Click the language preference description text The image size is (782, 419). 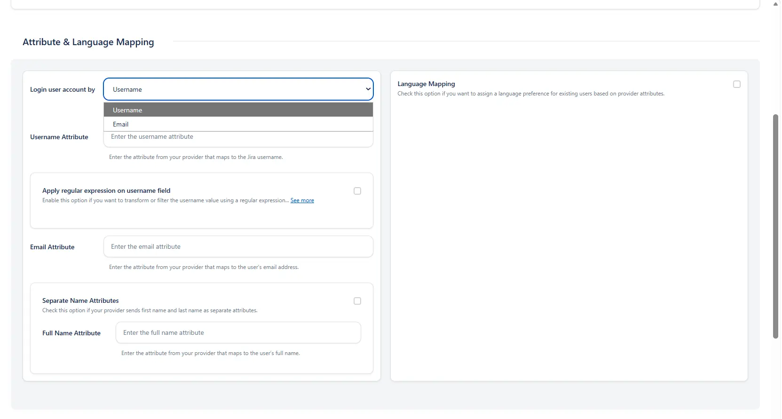(x=531, y=94)
